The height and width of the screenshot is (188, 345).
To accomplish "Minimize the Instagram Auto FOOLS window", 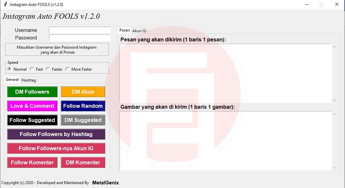I will [x=307, y=4].
